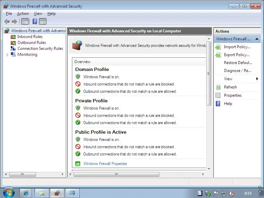
Task: Click the Action Center flag tray icon
Action: (216, 193)
